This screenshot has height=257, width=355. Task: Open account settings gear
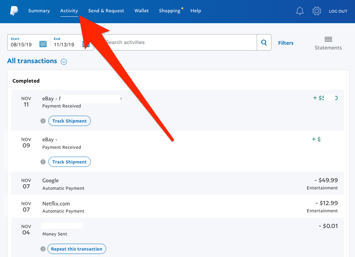pos(316,11)
